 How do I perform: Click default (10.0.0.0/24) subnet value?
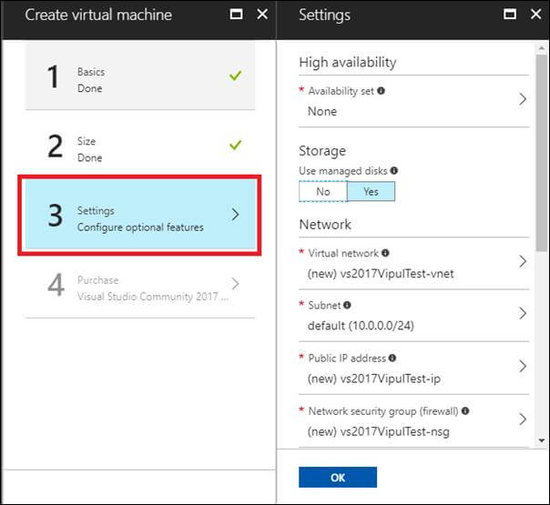361,326
